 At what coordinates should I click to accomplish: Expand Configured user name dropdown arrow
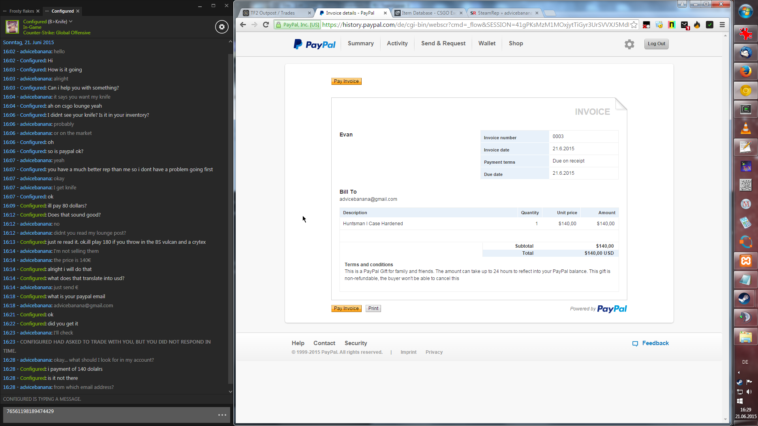[x=71, y=22]
